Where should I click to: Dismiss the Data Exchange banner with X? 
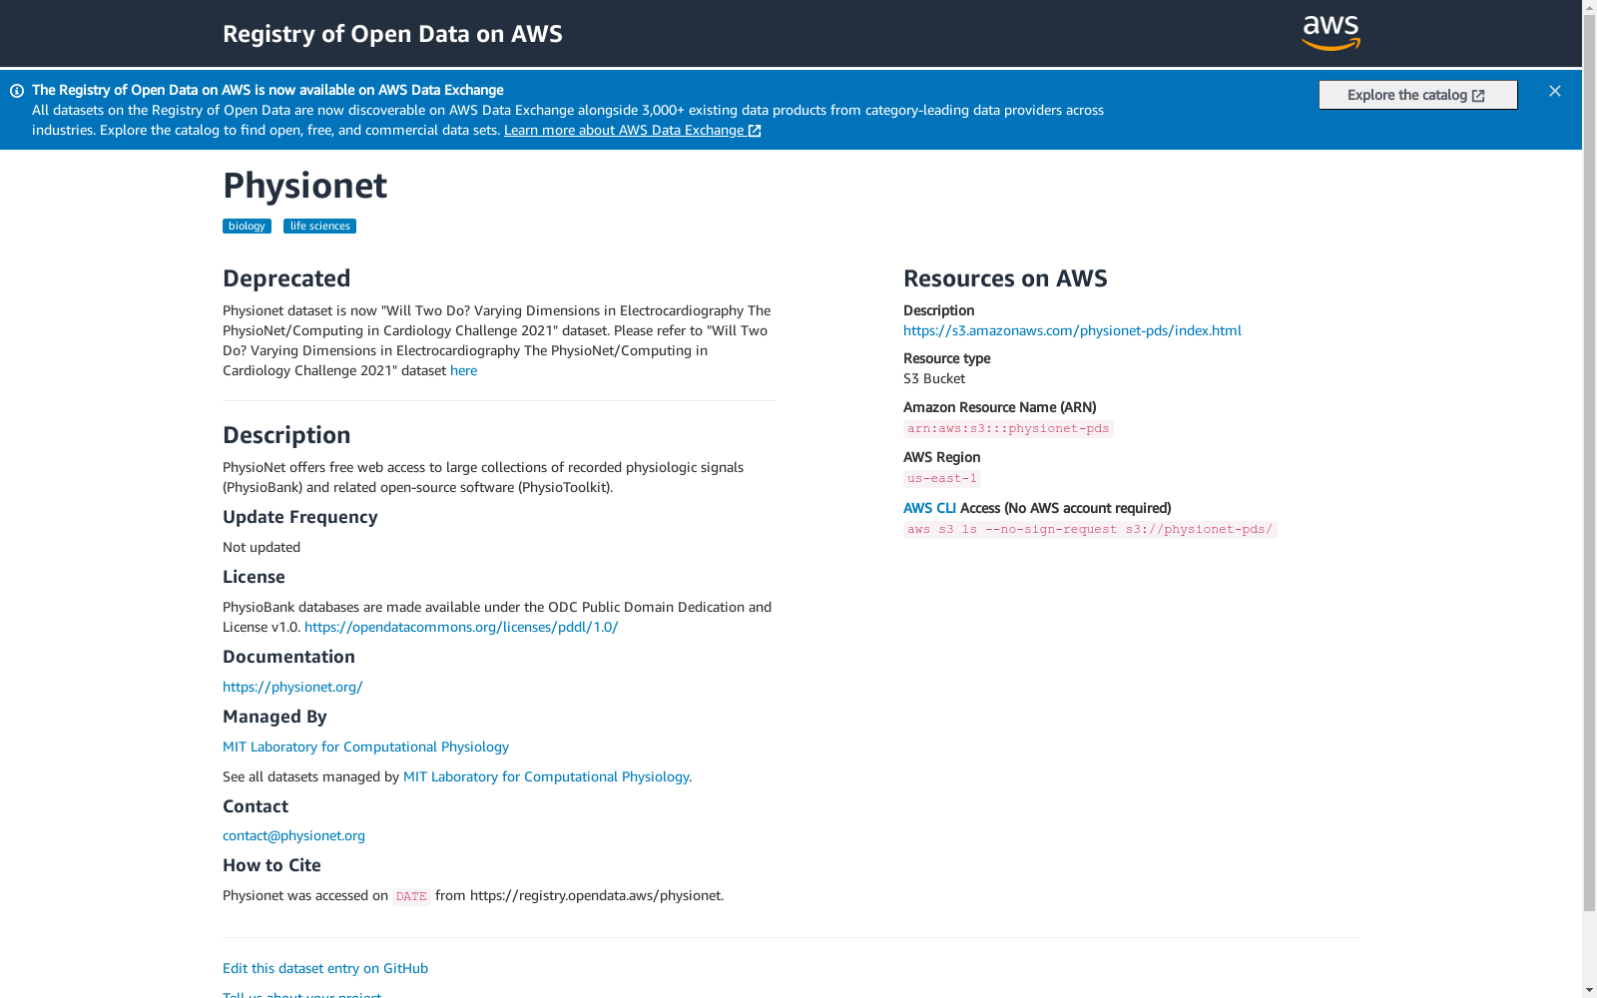1555,91
